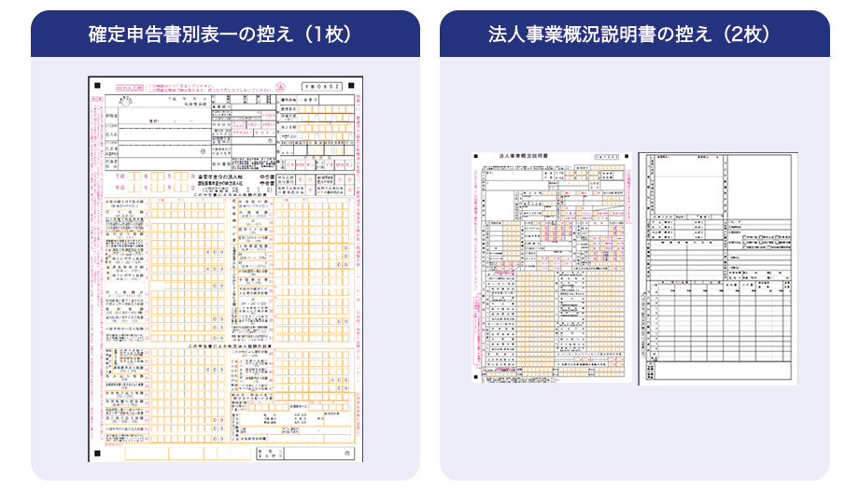The height and width of the screenshot is (492, 859).
Task: Click the 確定申告書別表一の控え（1枚） header
Action: click(225, 34)
